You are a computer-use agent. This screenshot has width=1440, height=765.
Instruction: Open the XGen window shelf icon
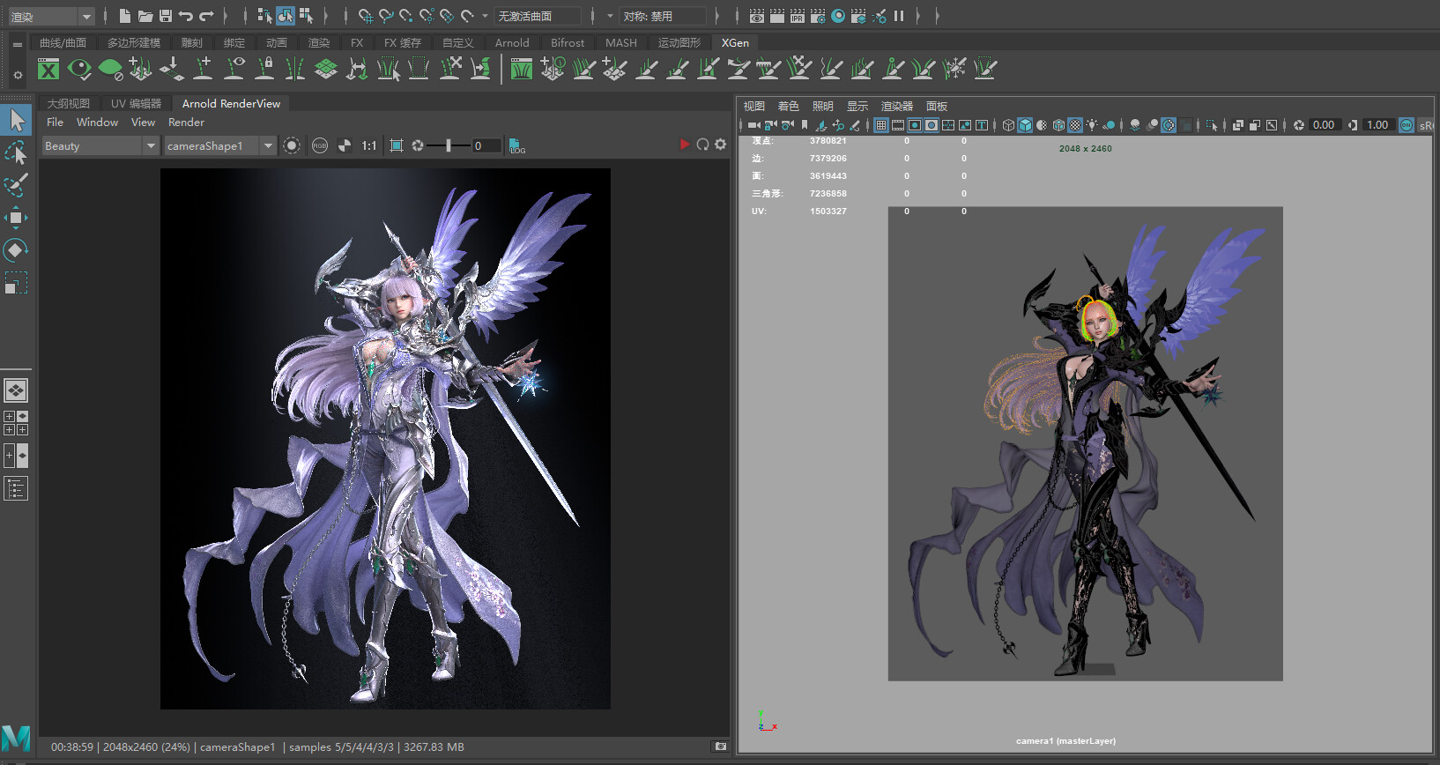48,69
